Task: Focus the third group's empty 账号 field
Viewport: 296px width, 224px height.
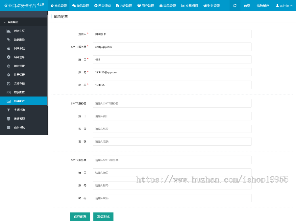Action: coord(172,186)
